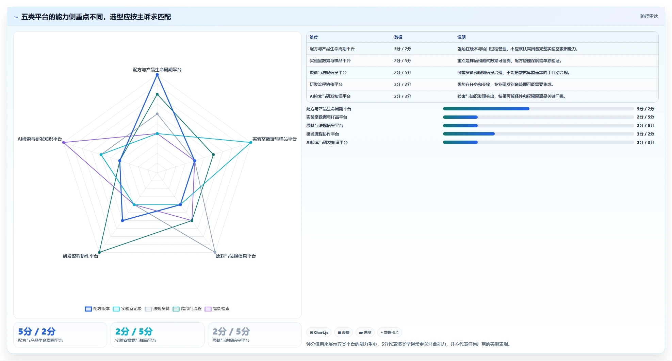
Task: Click the 维度 column header
Action: pyautogui.click(x=314, y=37)
